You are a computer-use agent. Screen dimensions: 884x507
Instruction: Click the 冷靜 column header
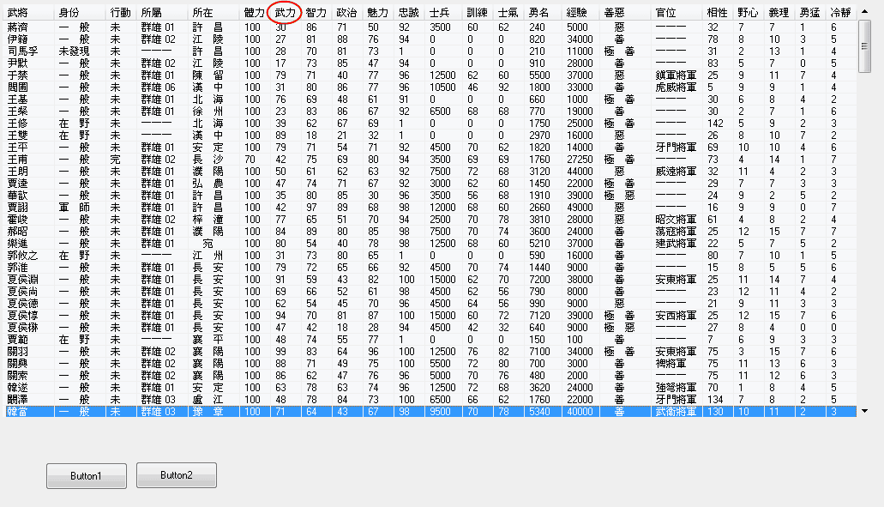(x=840, y=13)
